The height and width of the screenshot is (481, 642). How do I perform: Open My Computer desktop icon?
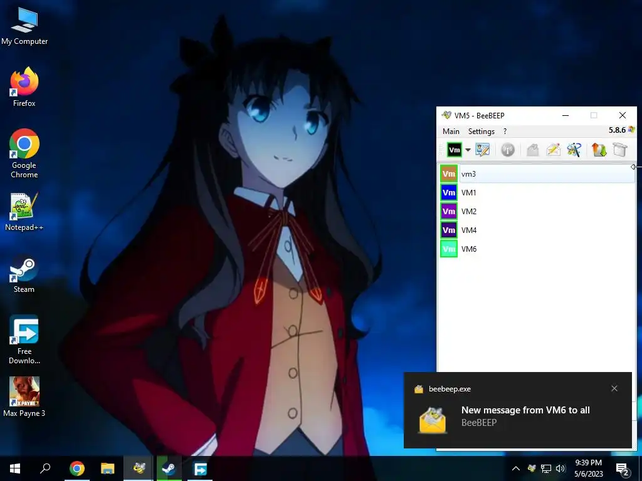pos(24,26)
